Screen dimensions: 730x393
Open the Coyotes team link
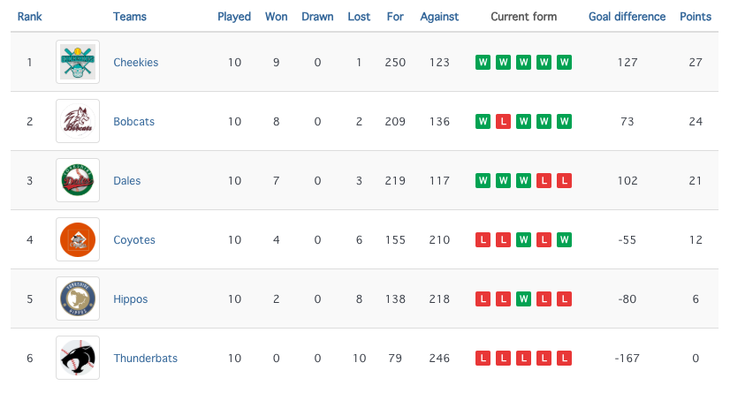click(x=134, y=239)
